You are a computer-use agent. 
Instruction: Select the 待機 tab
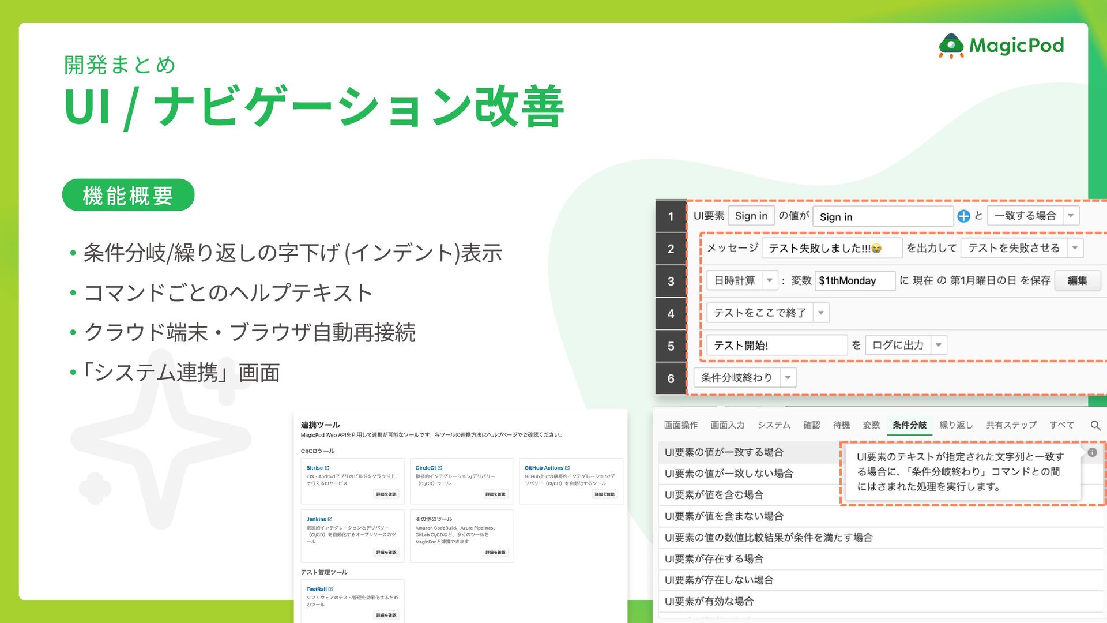842,425
